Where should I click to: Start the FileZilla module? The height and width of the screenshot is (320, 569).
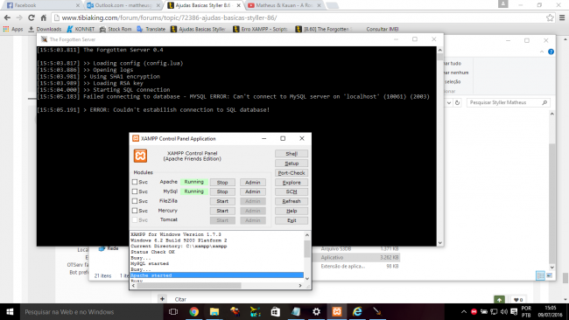tap(222, 201)
